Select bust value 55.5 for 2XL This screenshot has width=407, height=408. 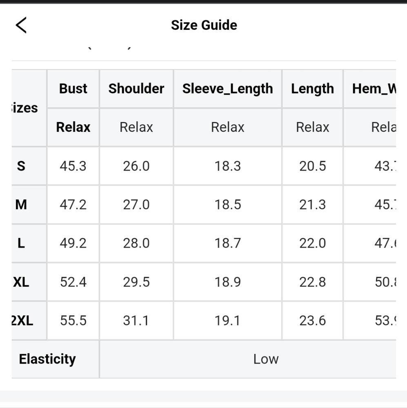73,321
